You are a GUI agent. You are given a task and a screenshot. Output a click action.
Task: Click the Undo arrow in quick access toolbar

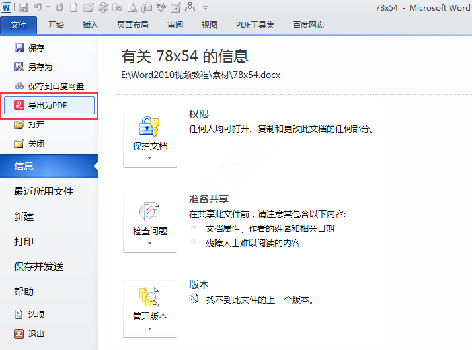point(38,7)
